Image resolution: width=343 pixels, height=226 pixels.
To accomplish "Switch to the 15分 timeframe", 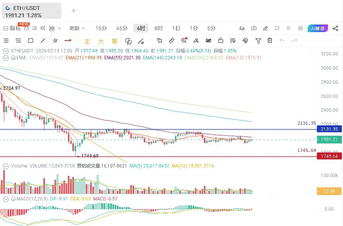I will click(x=101, y=28).
